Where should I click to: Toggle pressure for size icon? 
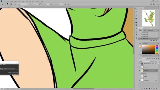(x=68, y=4)
